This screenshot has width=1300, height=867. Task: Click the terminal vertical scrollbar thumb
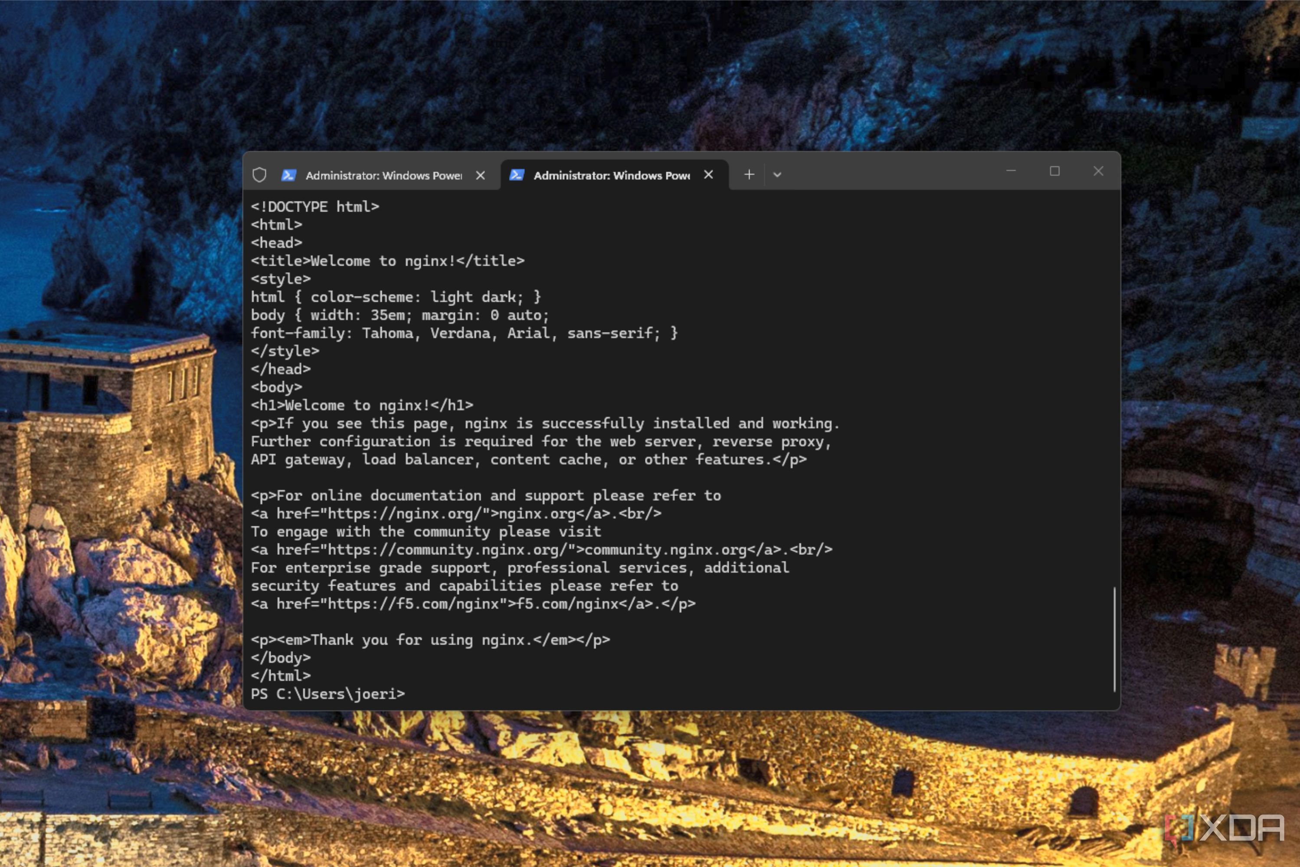[x=1114, y=639]
